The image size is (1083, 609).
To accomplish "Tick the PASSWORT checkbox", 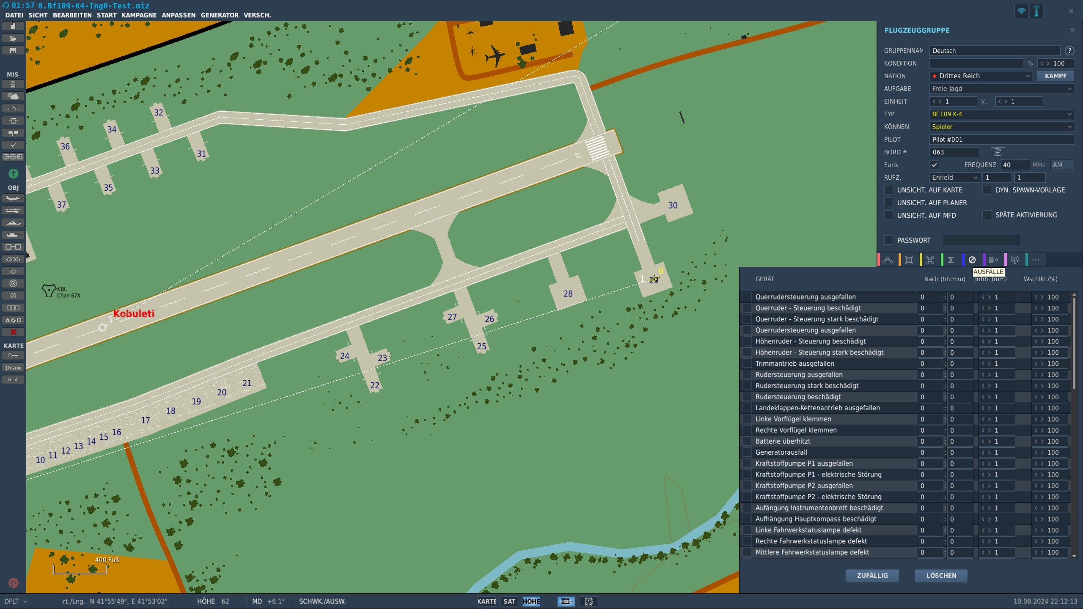I will click(x=889, y=240).
